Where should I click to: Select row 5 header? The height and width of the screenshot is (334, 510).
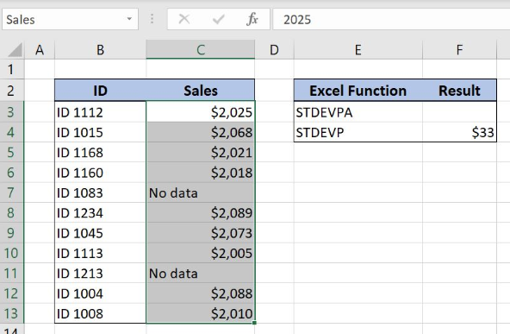pyautogui.click(x=12, y=153)
